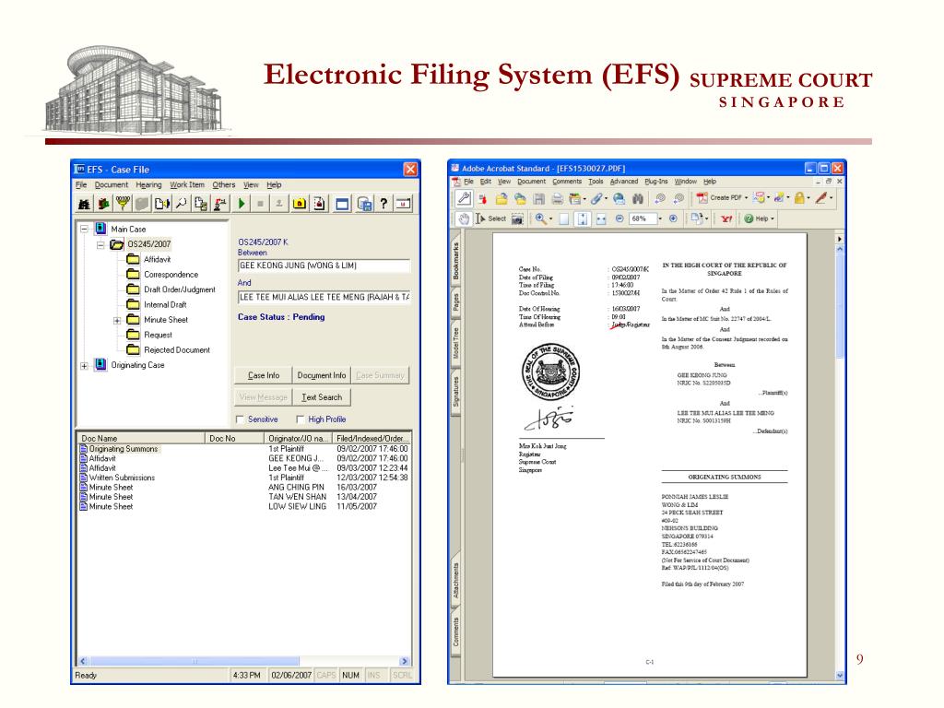Select the Originating Summons document row
Screen dimensions: 944x708
[x=243, y=449]
